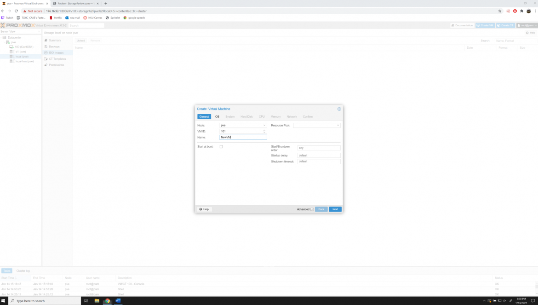Switch to the Cluster log tab
Image resolution: width=538 pixels, height=305 pixels.
23,270
